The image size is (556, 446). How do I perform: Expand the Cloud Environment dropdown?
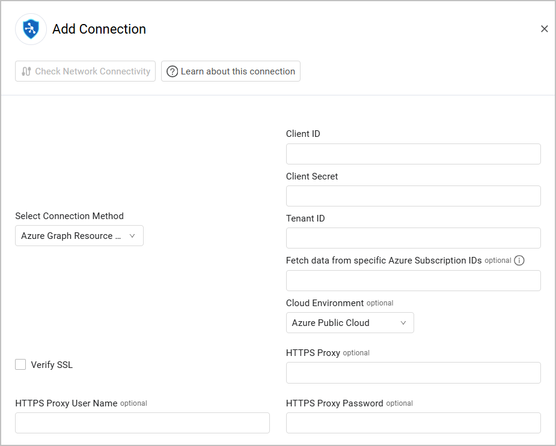click(350, 323)
